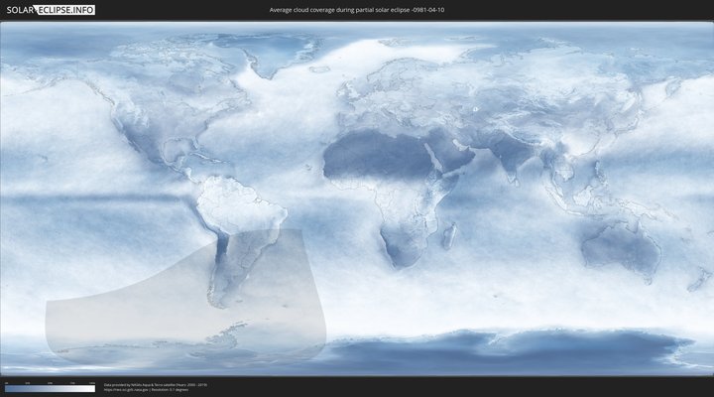The image size is (714, 397).
Task: Click the cloud coverage color scale bar
Action: click(51, 389)
